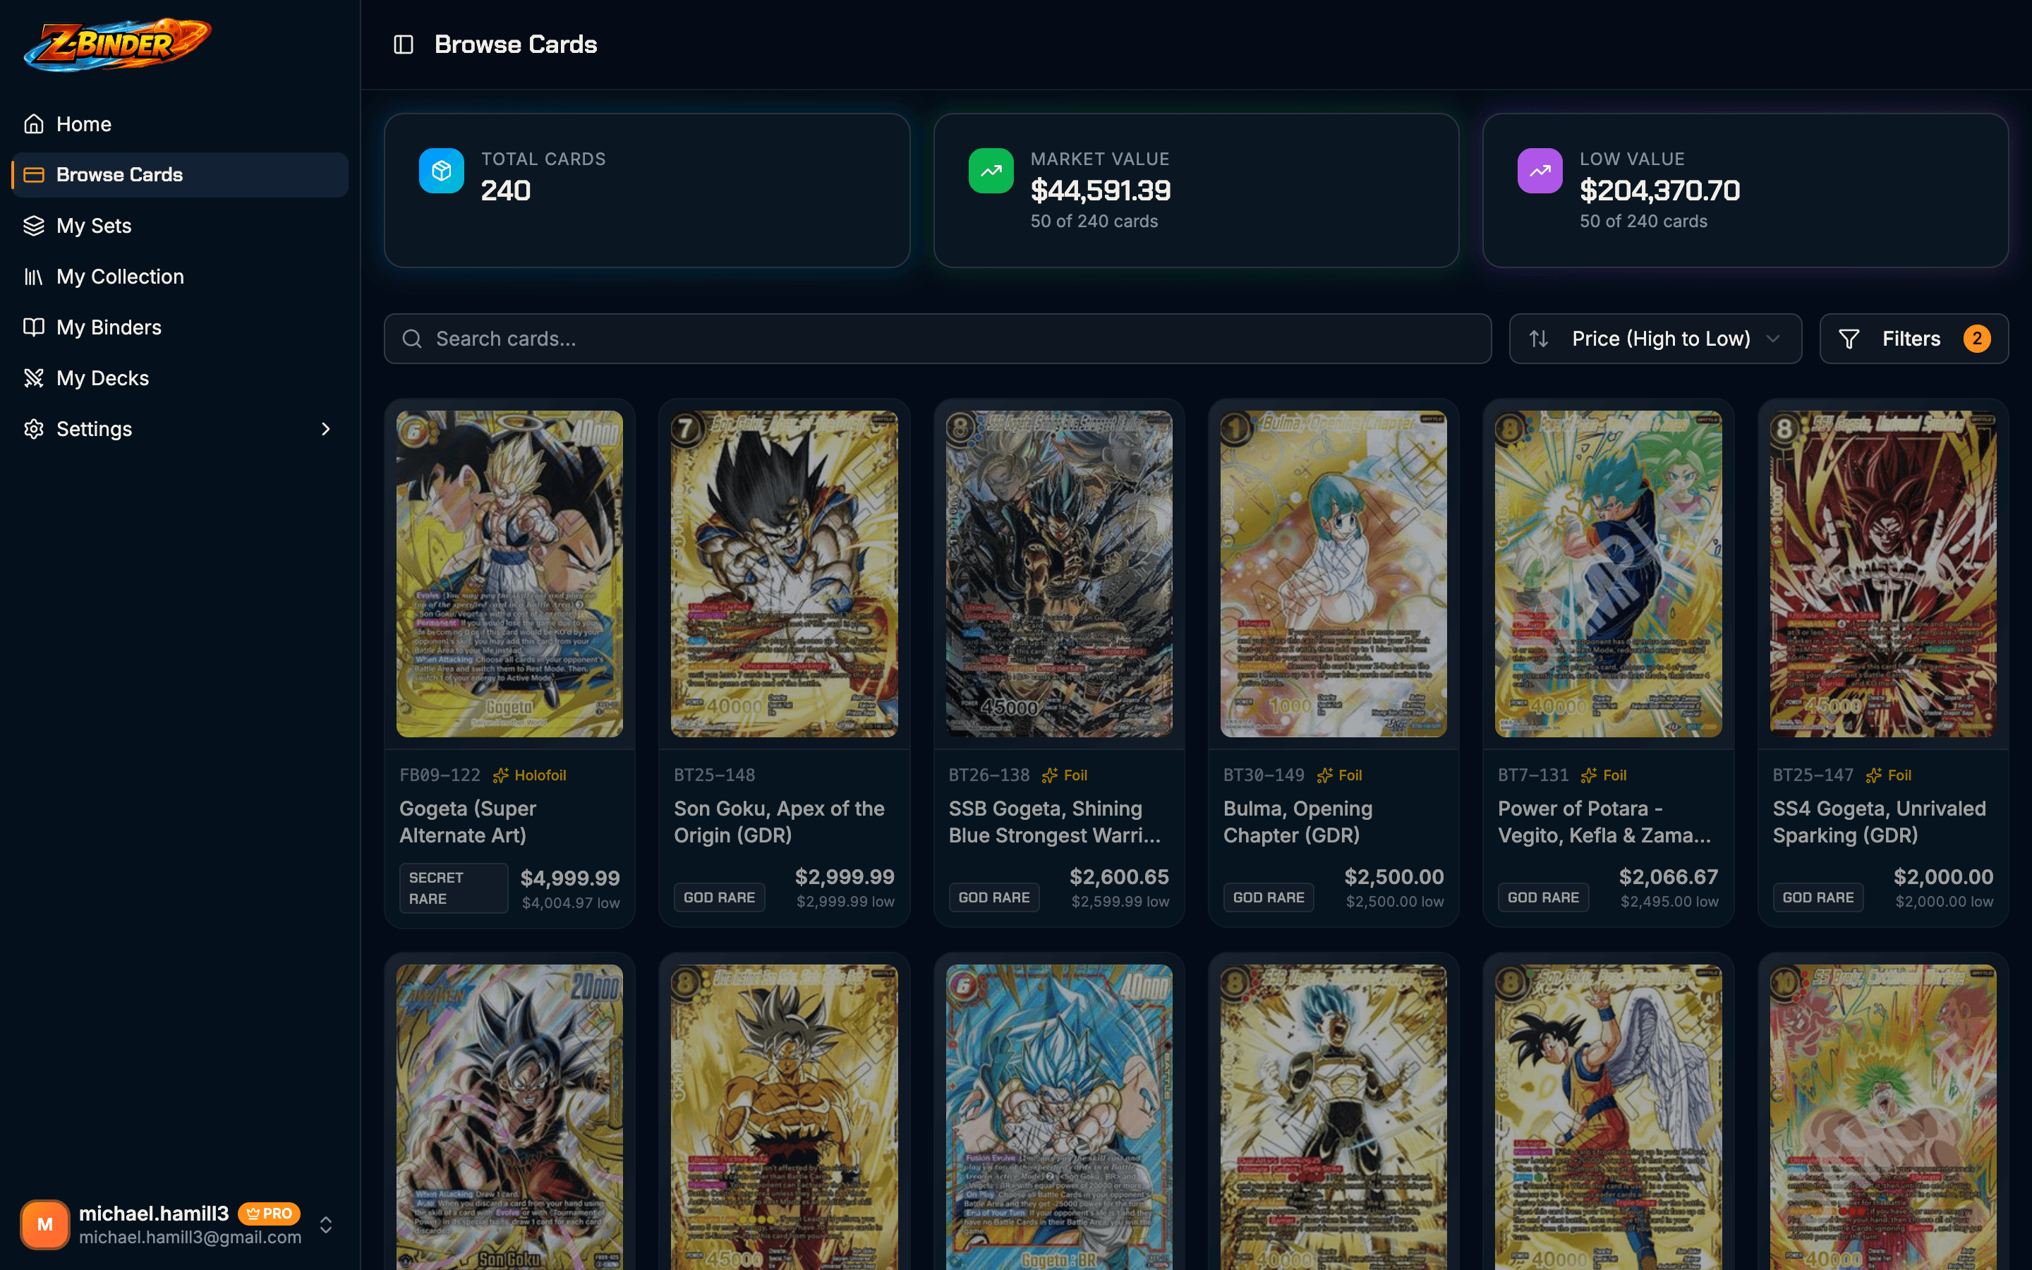Expand the Settings submenu chevron
Image resolution: width=2032 pixels, height=1270 pixels.
(326, 428)
